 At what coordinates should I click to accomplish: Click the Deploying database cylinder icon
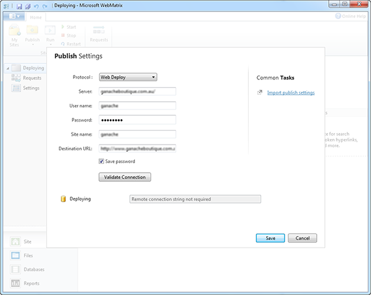[63, 199]
